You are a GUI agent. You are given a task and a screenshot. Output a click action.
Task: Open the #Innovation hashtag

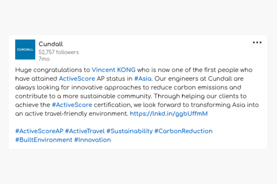(x=92, y=140)
